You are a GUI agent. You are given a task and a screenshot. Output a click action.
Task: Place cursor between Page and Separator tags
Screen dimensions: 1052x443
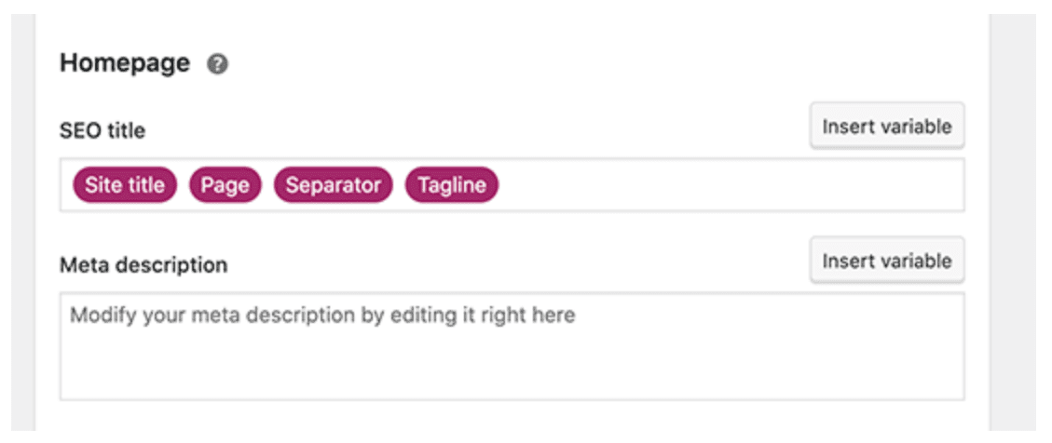click(x=267, y=185)
